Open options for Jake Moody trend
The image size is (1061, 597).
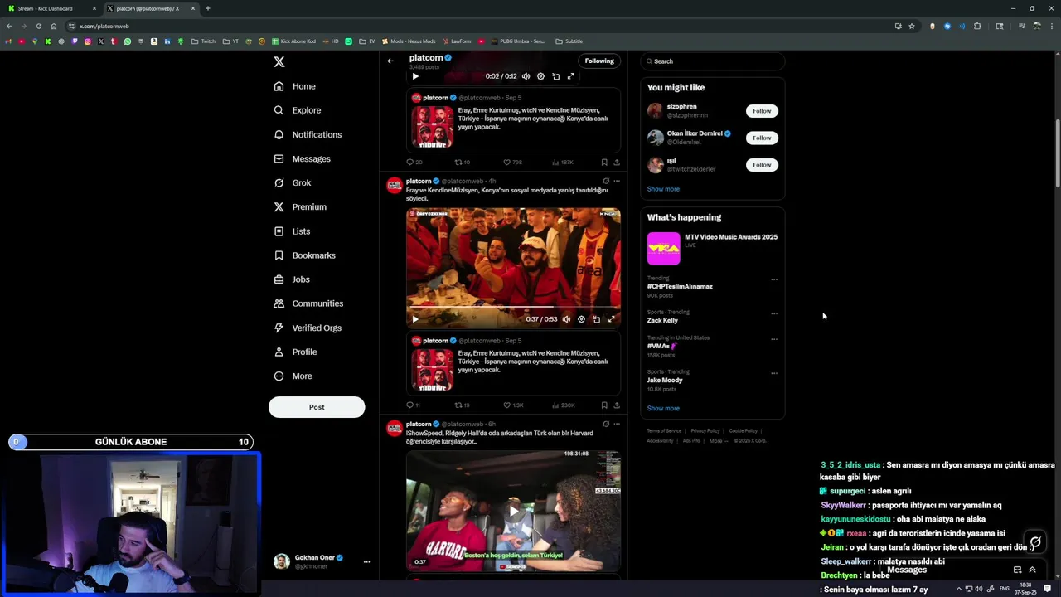774,373
